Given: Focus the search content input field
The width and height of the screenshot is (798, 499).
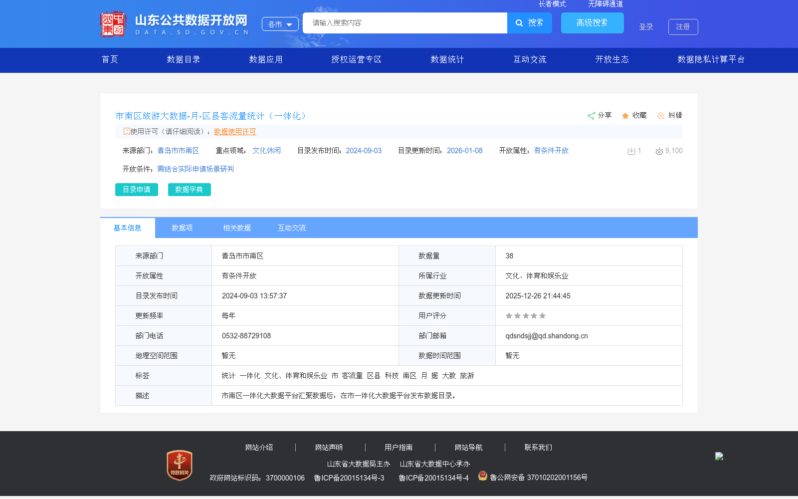Looking at the screenshot, I should click(405, 23).
